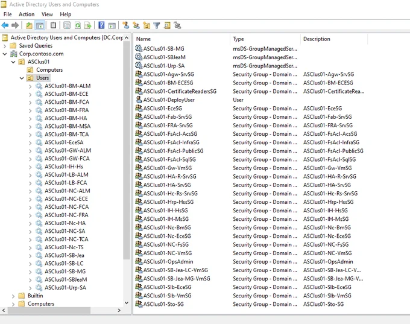
Task: Expand the ASClus01-BM-ALM tree node
Action: [30, 86]
